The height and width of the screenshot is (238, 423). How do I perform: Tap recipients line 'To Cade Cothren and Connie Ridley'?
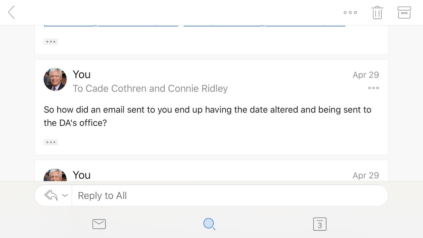pyautogui.click(x=150, y=89)
